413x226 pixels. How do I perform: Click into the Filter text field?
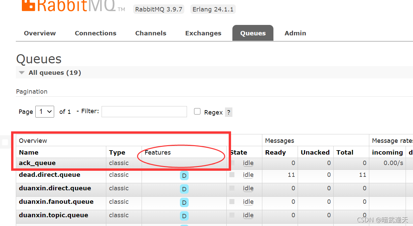(144, 111)
